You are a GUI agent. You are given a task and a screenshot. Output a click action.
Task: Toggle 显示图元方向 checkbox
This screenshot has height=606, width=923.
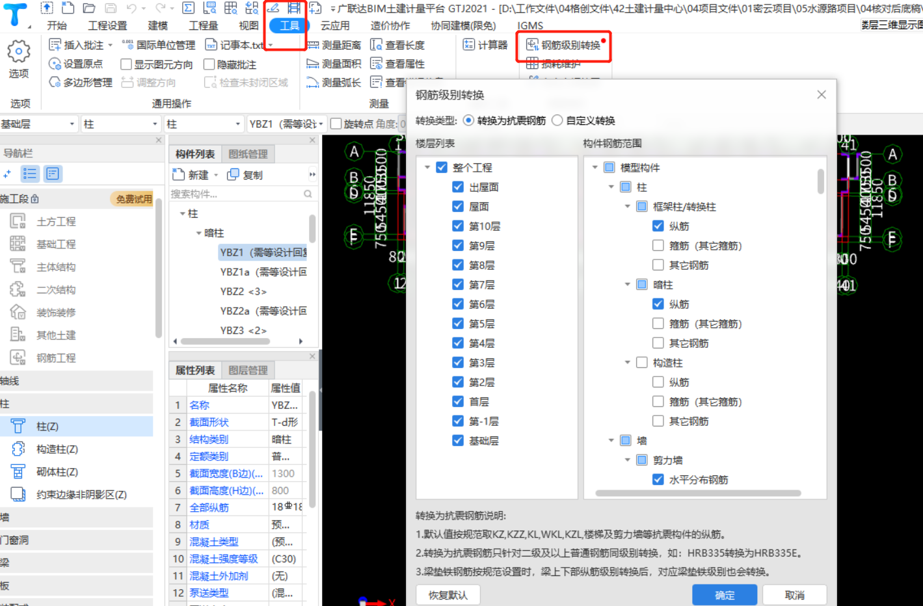click(x=126, y=64)
